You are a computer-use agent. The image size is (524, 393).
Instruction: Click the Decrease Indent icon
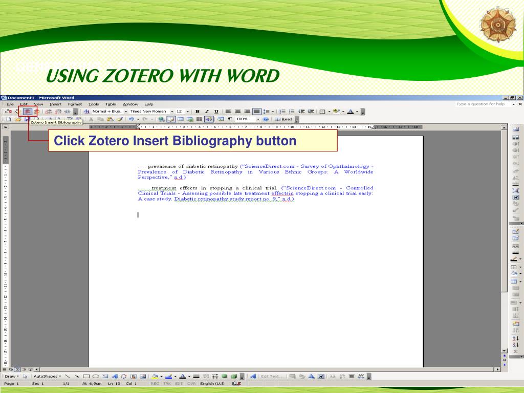pyautogui.click(x=301, y=112)
